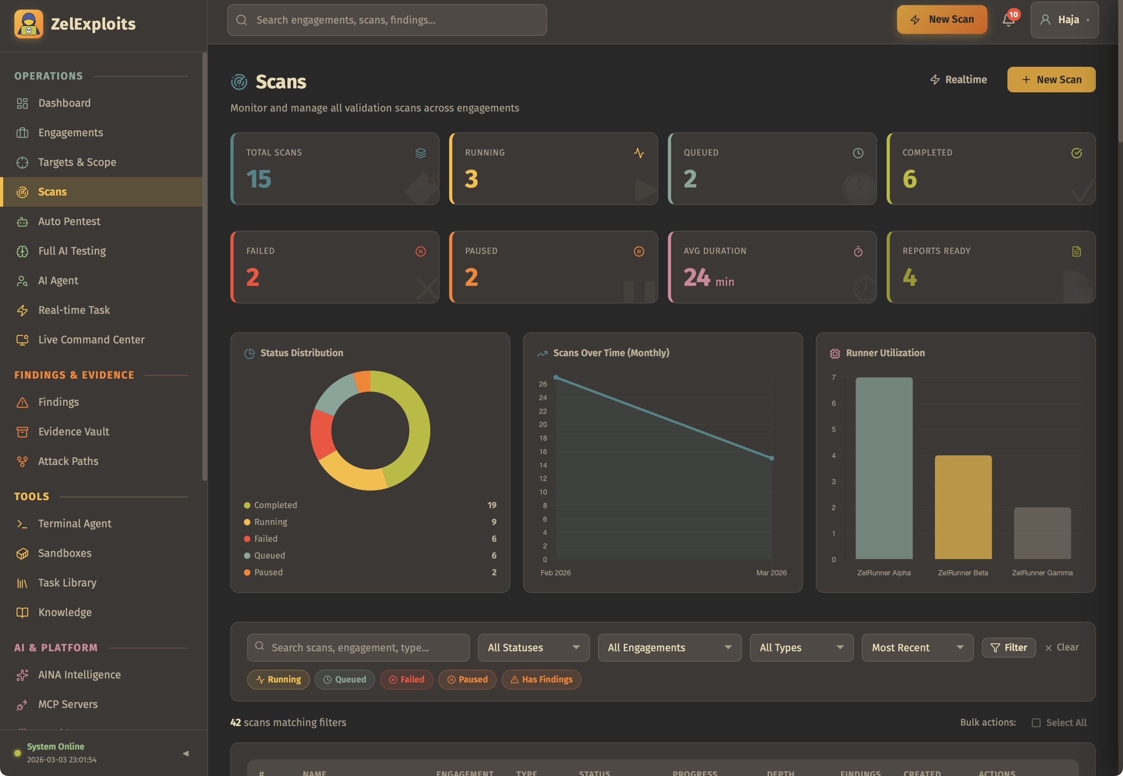Viewport: 1123px width, 776px height.
Task: Toggle the Running filter chip
Action: click(278, 679)
